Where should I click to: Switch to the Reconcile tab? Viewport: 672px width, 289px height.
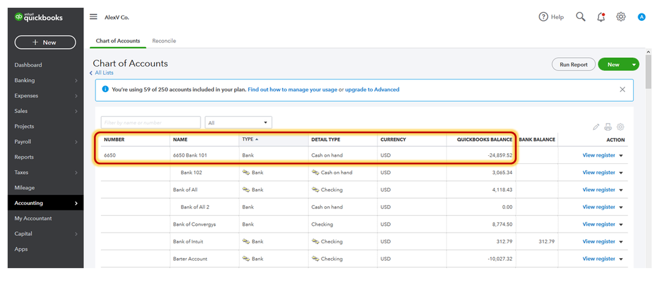[163, 41]
